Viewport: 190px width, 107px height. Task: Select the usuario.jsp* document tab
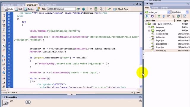tap(32, 5)
